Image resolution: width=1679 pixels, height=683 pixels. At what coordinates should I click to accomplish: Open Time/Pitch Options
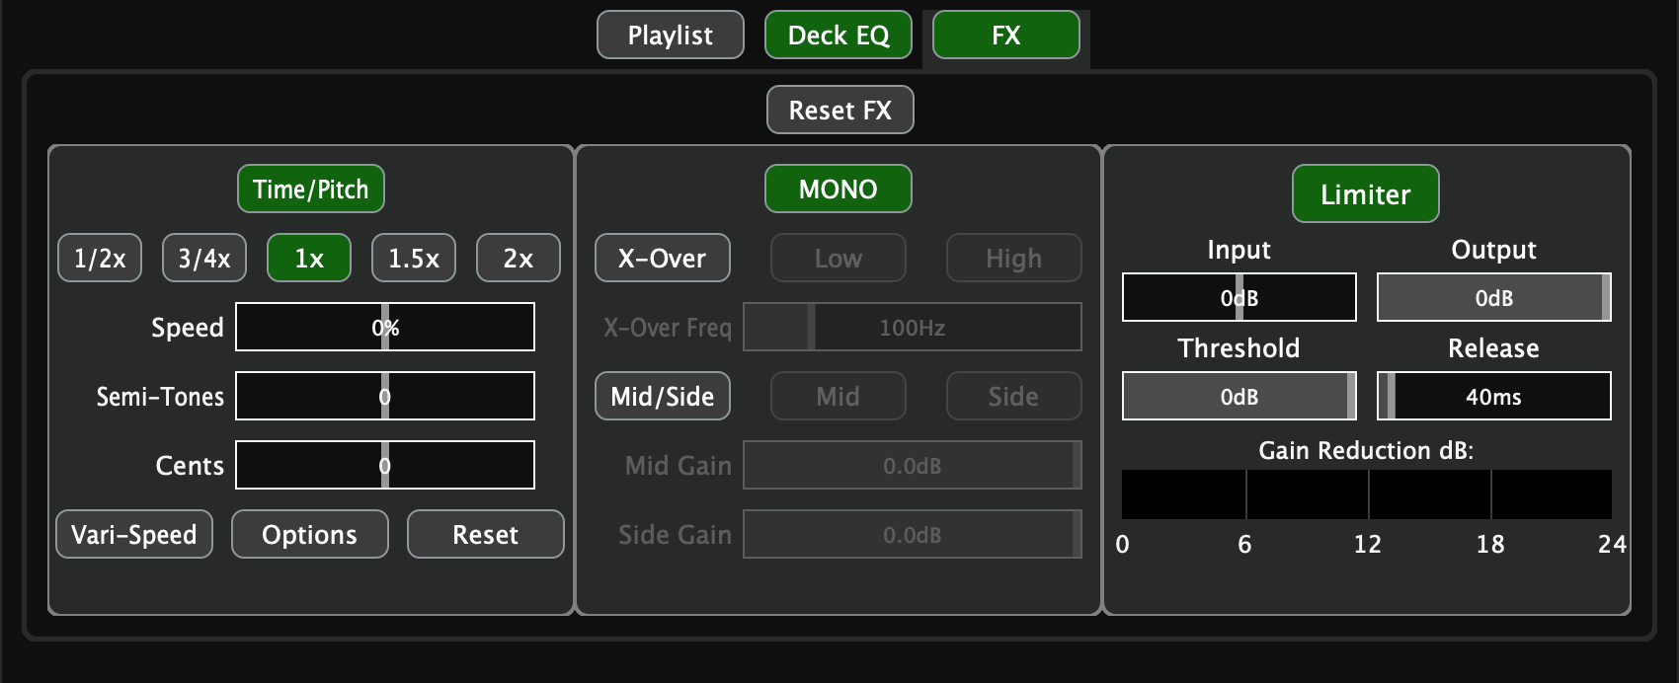[x=310, y=534]
